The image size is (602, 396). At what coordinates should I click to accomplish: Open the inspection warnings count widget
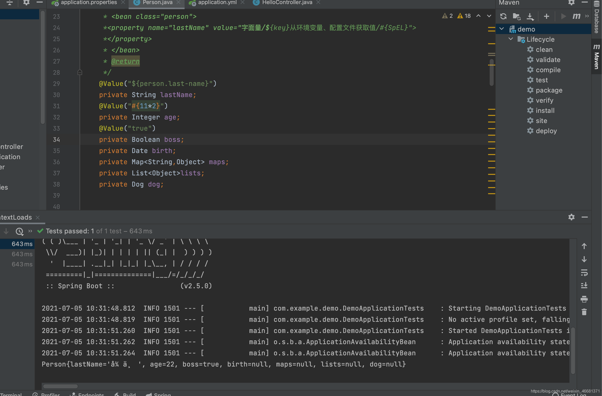tap(457, 16)
